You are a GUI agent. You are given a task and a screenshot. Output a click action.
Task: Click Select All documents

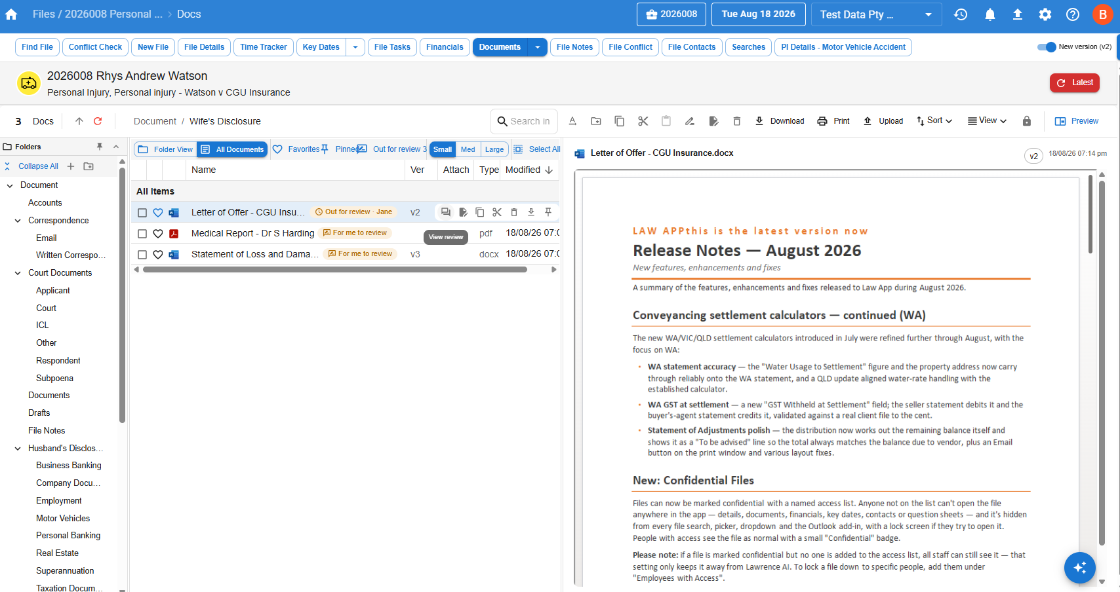tap(537, 149)
